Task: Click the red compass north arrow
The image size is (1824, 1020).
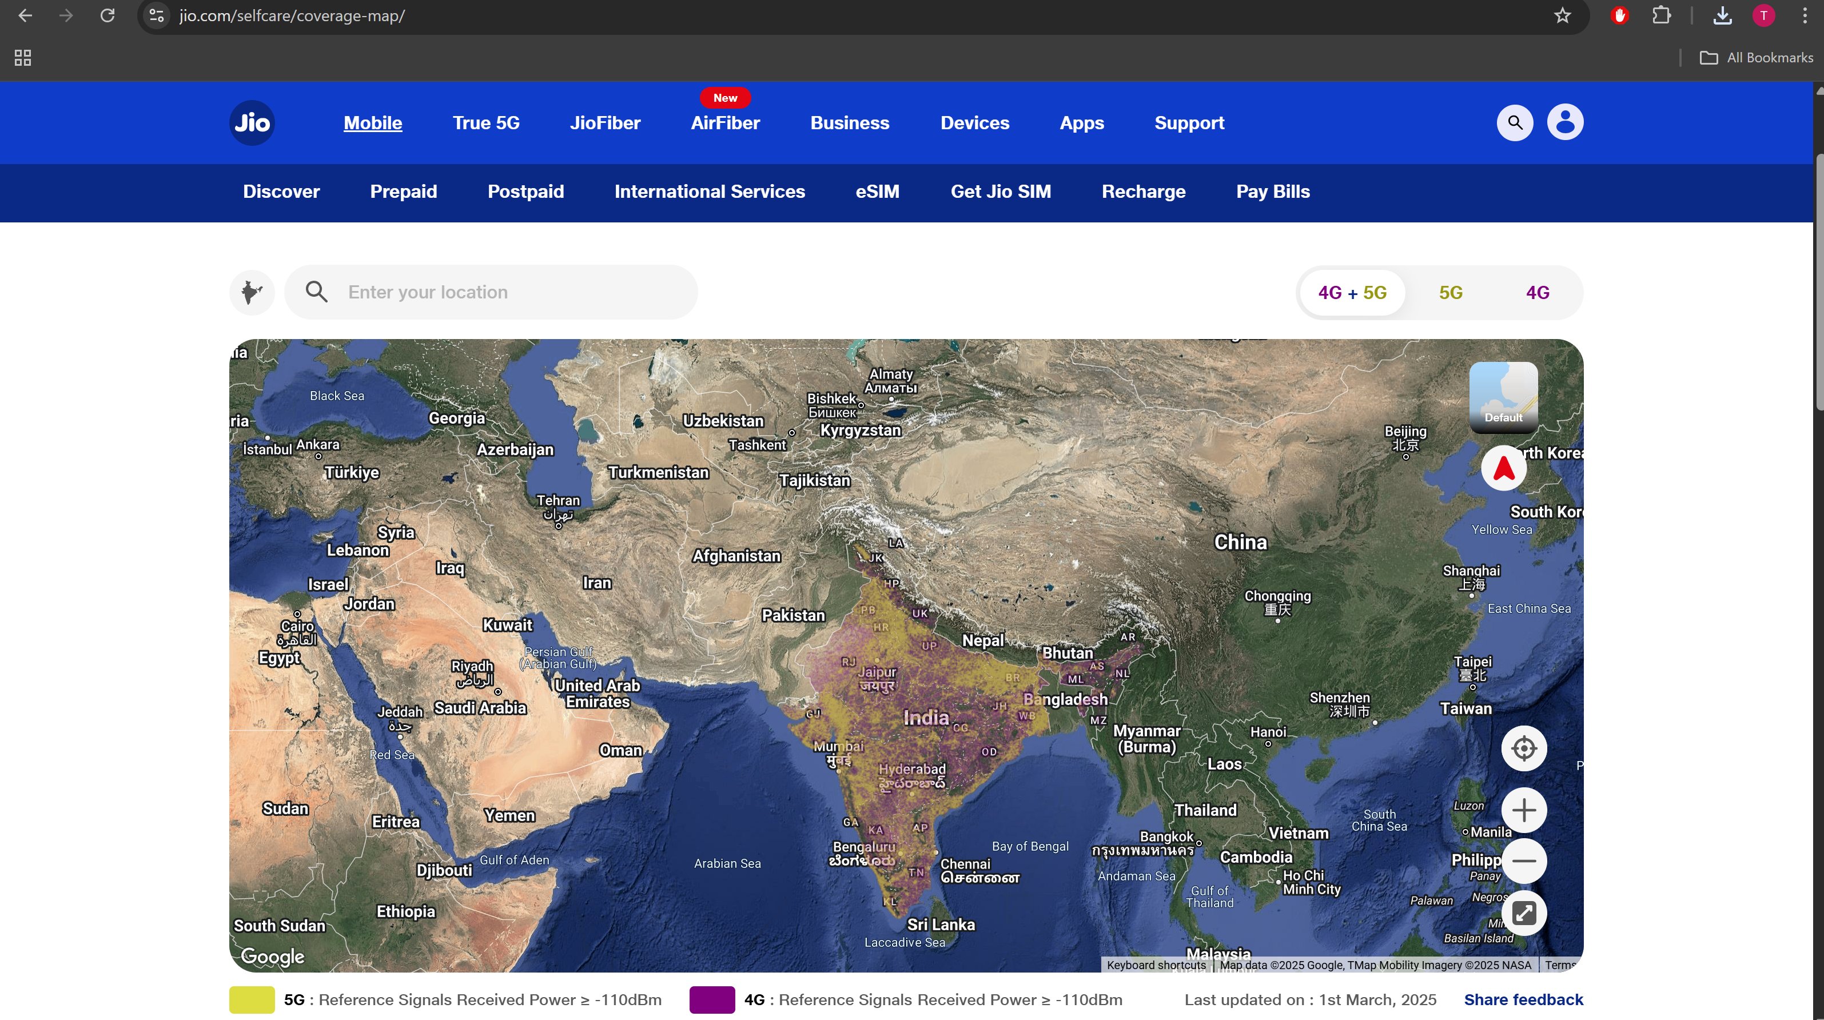Action: 1503,468
